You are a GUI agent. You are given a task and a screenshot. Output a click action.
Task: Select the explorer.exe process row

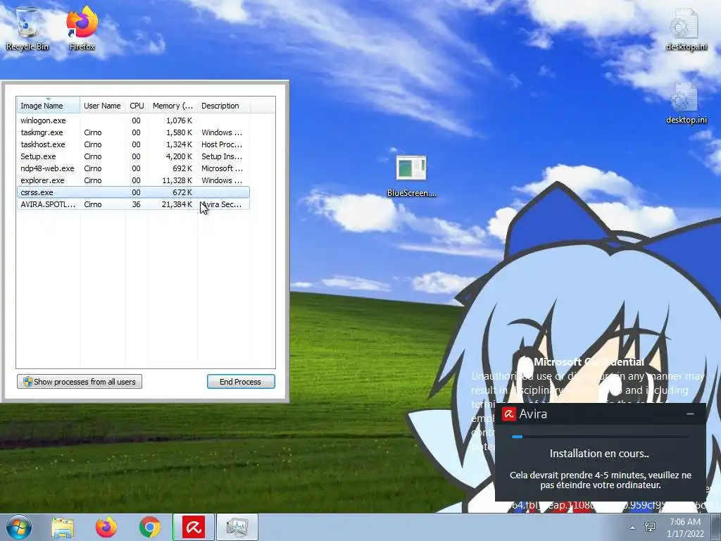click(133, 180)
